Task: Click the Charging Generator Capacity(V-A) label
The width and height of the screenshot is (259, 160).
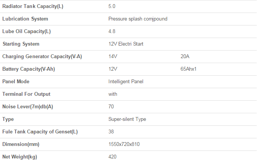Action: pos(42,57)
